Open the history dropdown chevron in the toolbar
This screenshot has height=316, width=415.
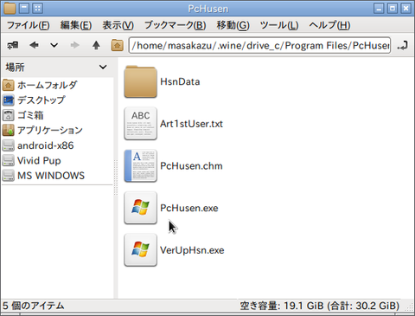click(x=54, y=45)
